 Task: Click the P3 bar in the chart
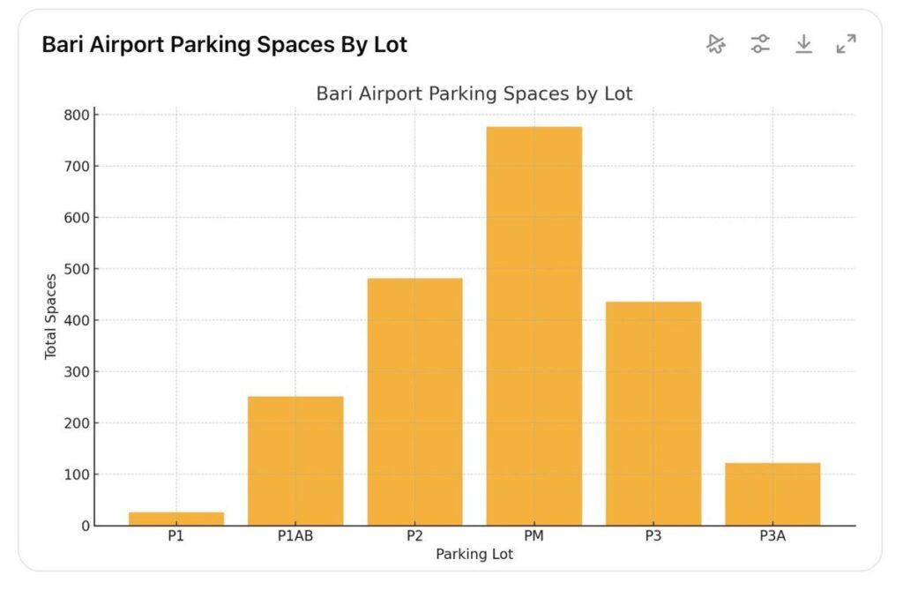pyautogui.click(x=653, y=414)
